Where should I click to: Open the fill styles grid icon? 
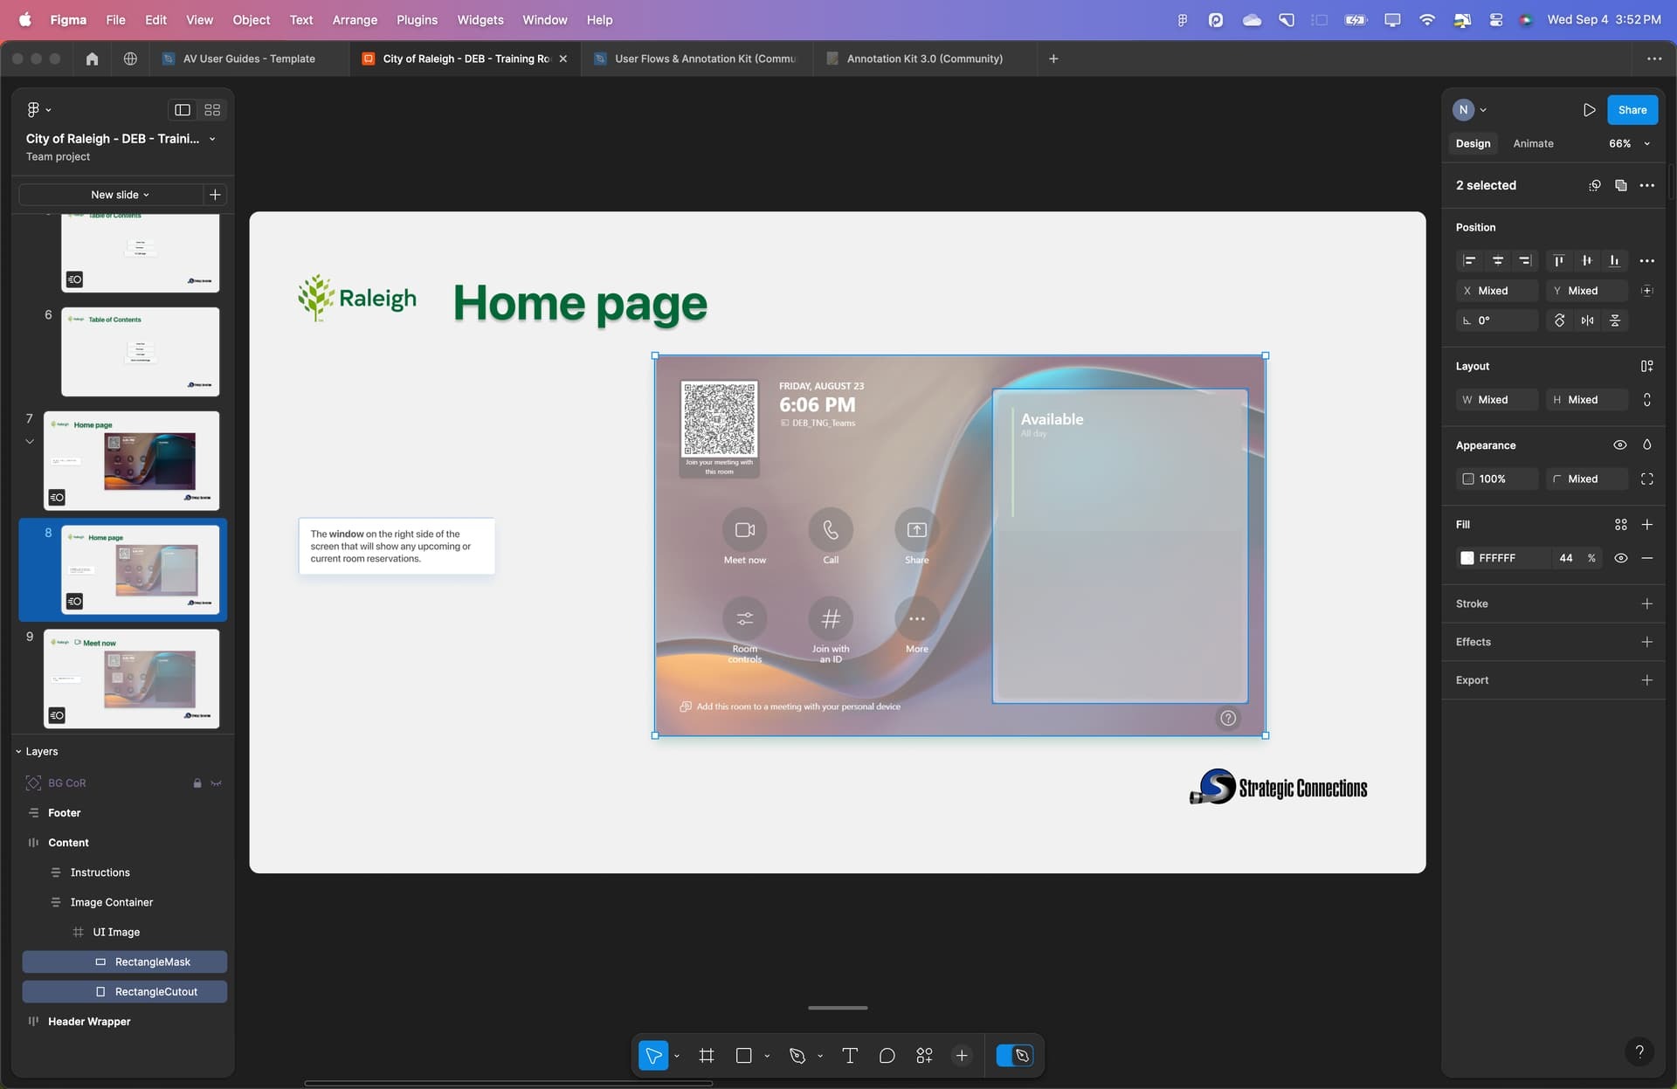click(1621, 525)
